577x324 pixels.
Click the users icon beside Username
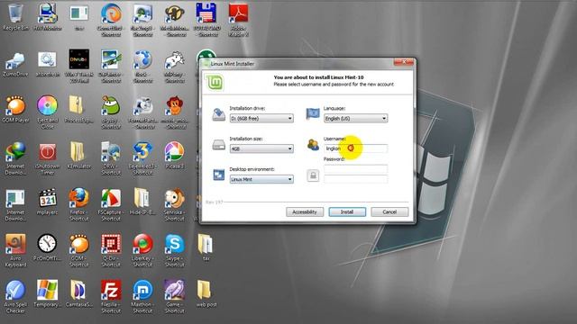coord(313,145)
